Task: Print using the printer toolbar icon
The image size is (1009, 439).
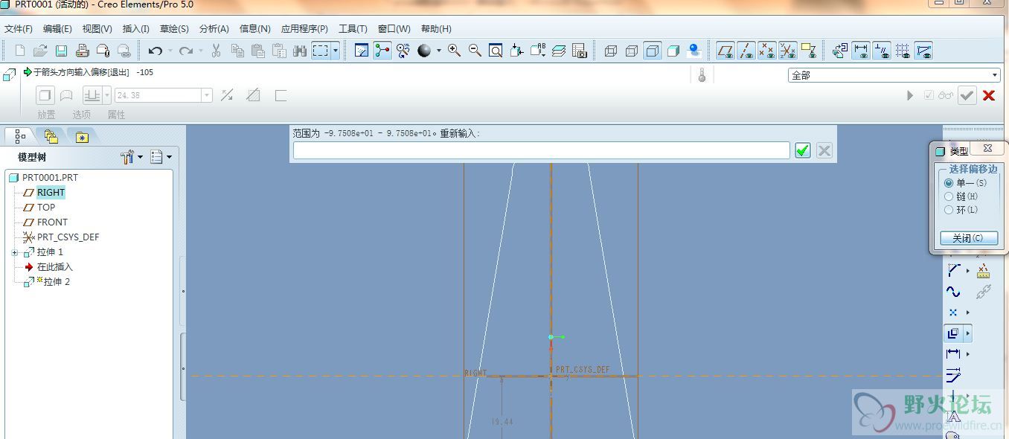Action: tap(82, 51)
